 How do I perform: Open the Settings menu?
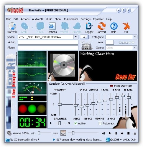86,19
